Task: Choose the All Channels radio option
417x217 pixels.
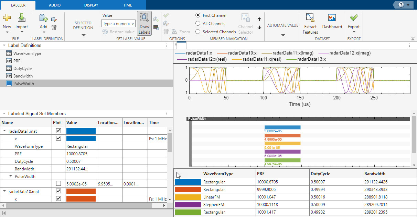Action: tap(198, 23)
